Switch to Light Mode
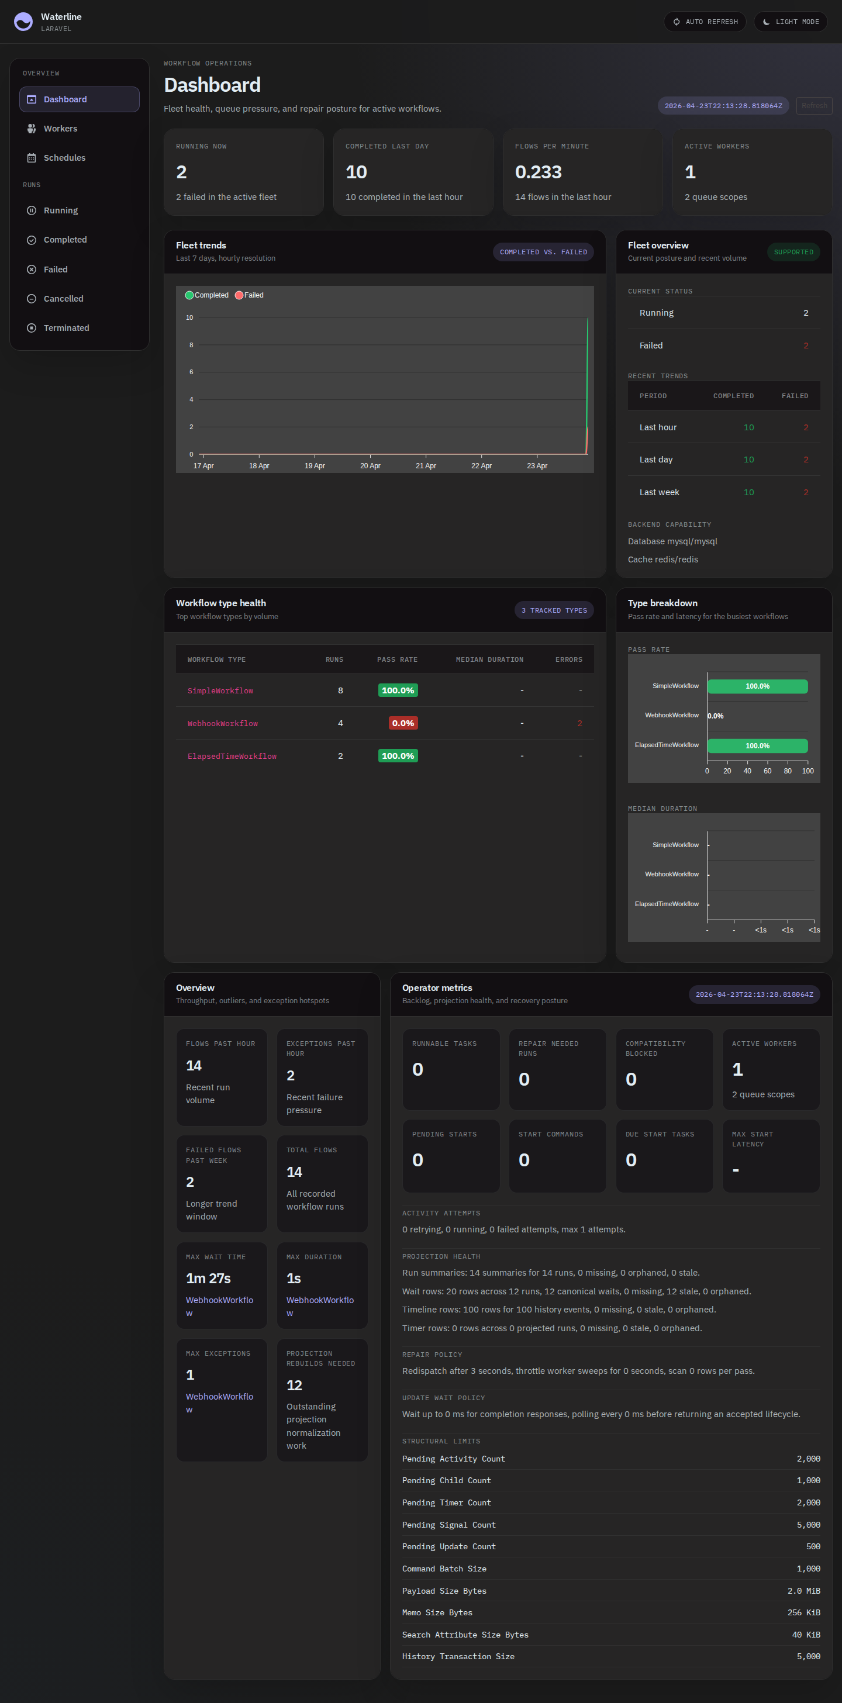Image resolution: width=842 pixels, height=1703 pixels. click(791, 22)
